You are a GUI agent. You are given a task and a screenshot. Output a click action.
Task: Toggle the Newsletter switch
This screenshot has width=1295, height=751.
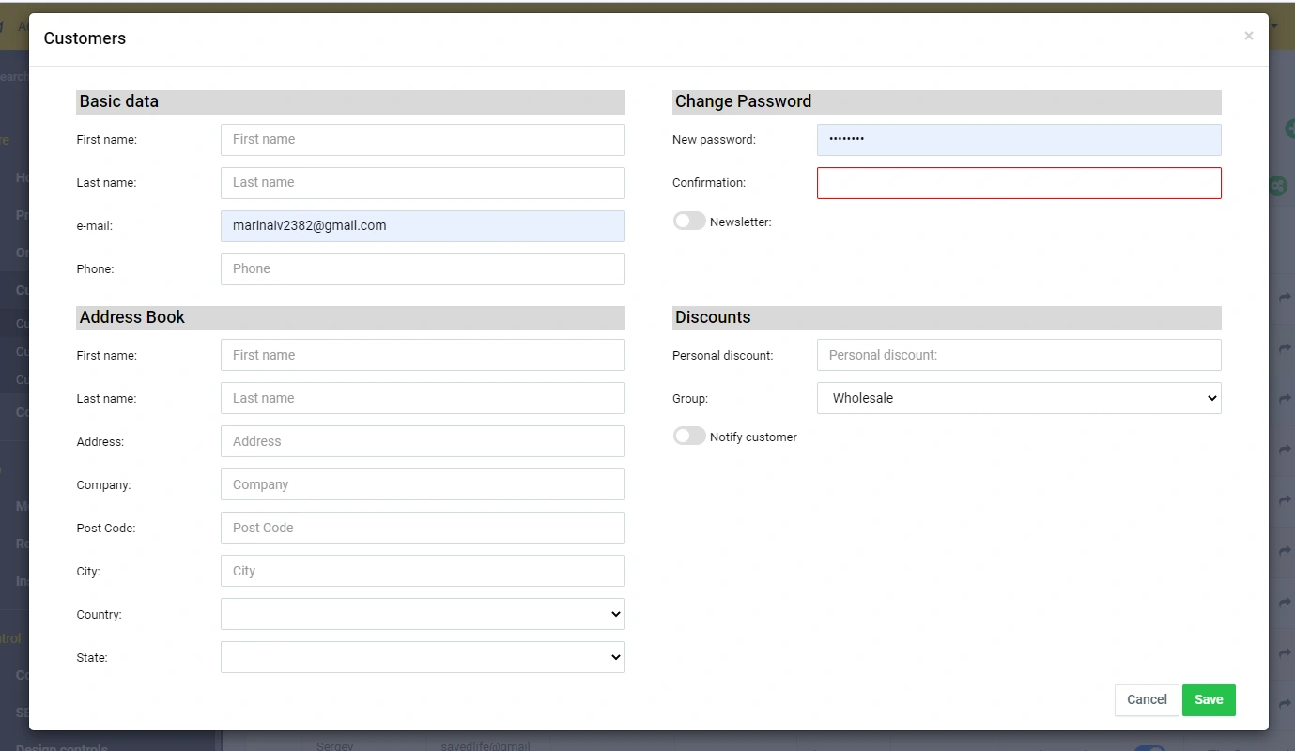[x=689, y=222]
